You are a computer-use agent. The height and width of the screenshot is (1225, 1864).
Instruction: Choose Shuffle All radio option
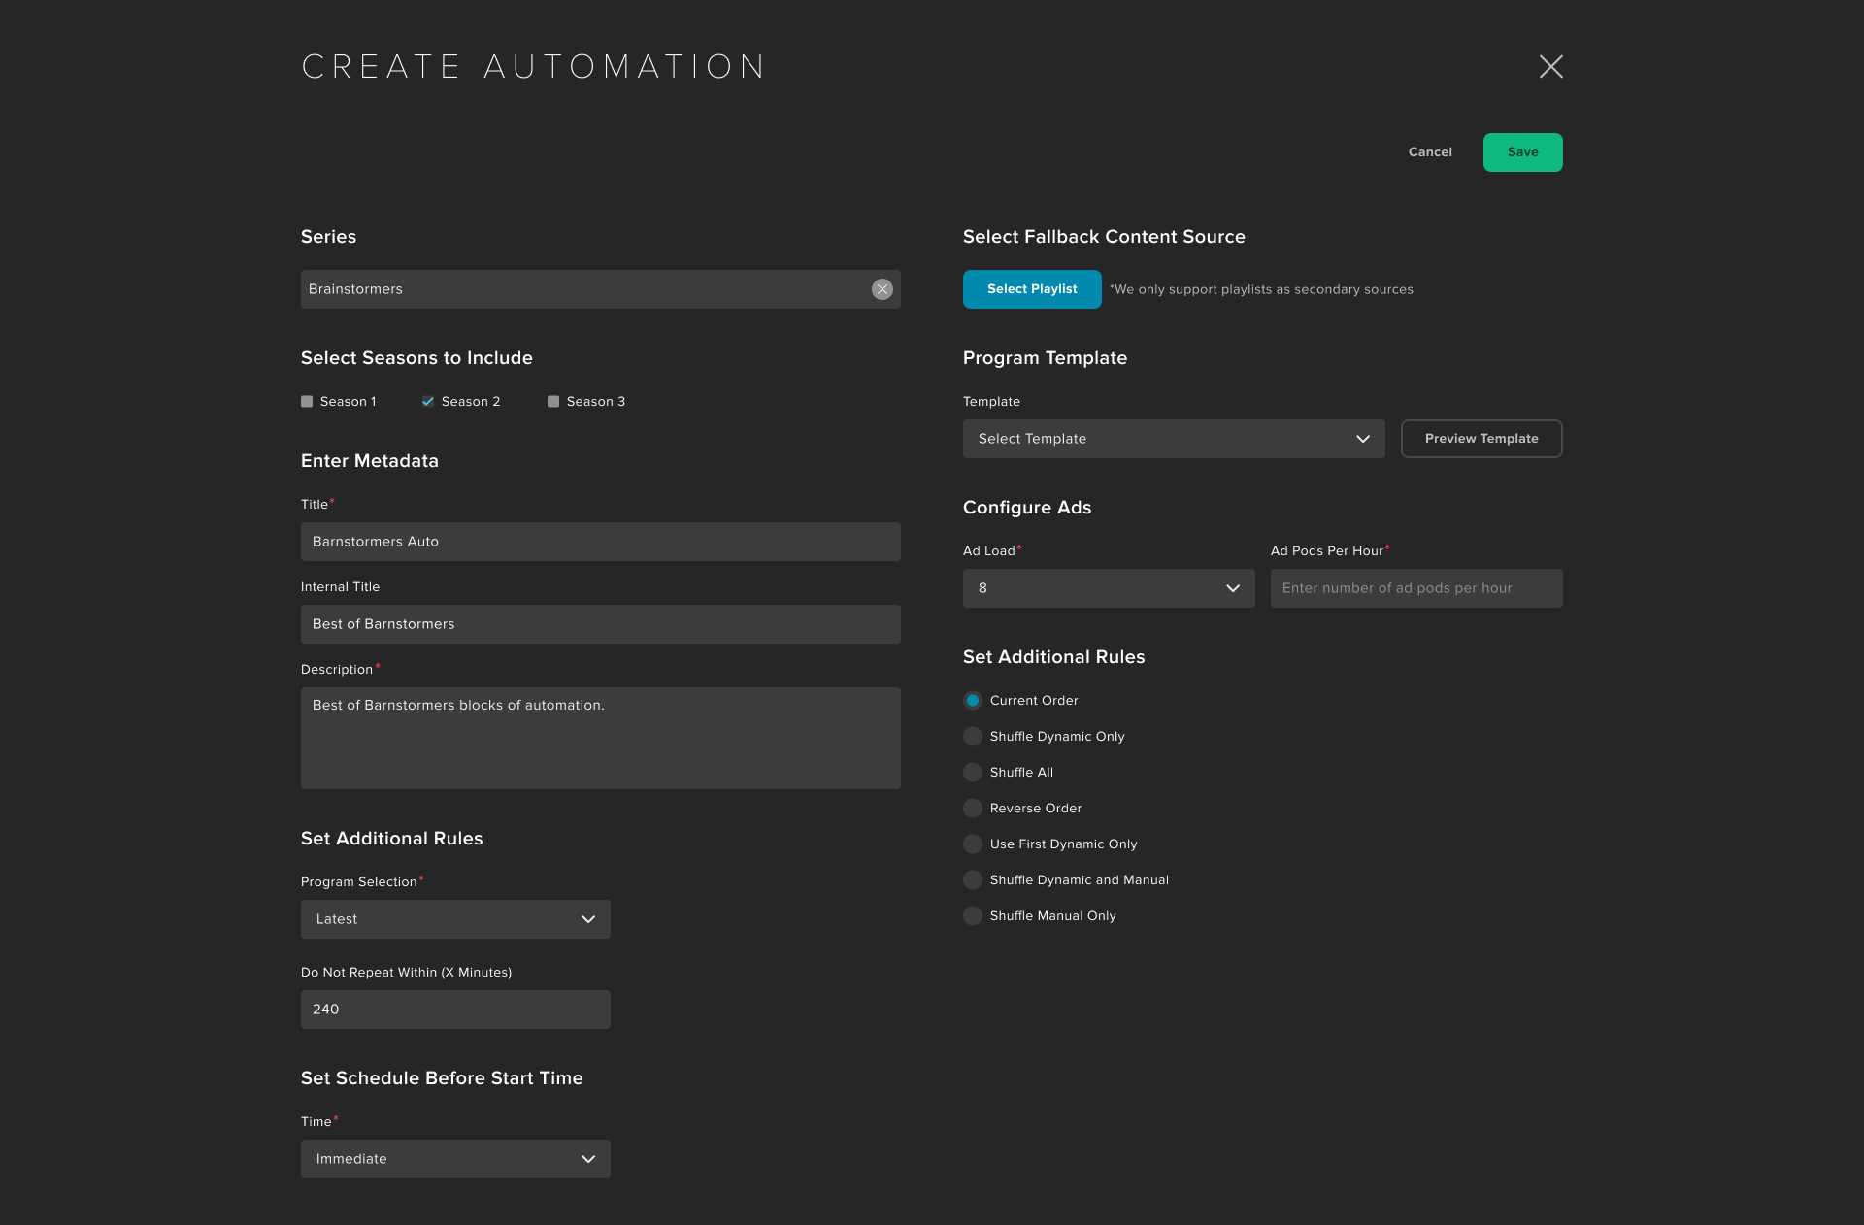click(972, 773)
